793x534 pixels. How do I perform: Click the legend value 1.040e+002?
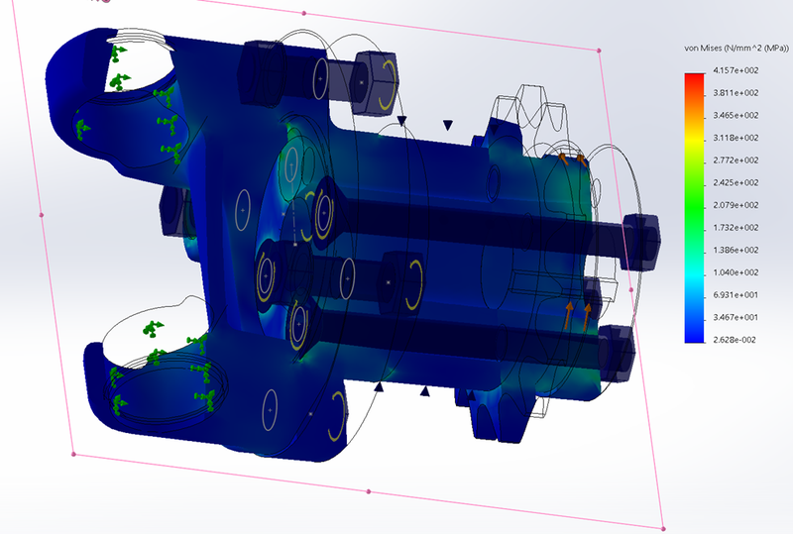[736, 272]
